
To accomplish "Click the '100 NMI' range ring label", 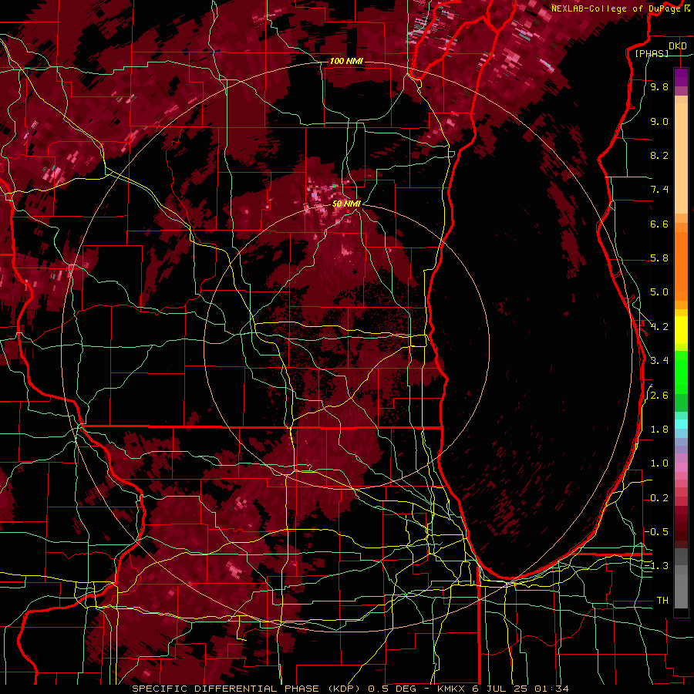I will tap(346, 61).
